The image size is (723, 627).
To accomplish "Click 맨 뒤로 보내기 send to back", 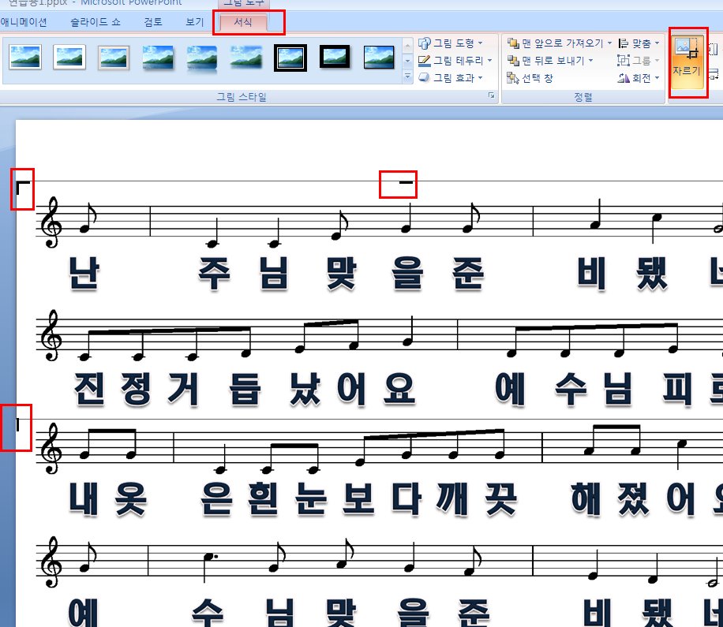I will 545,61.
